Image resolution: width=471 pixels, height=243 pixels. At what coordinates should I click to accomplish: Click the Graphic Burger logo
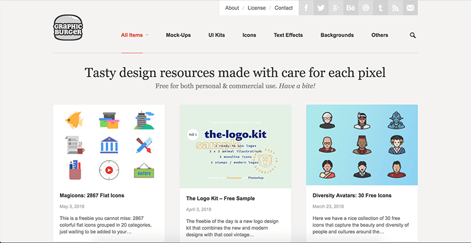(68, 28)
